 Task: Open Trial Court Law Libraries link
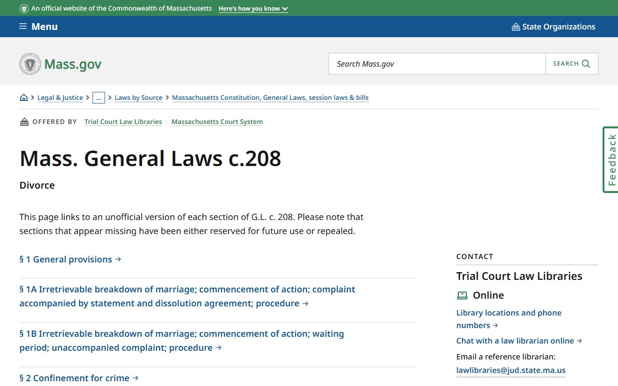[x=123, y=122]
